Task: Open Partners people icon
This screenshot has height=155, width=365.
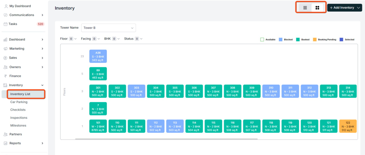Action: point(5,134)
